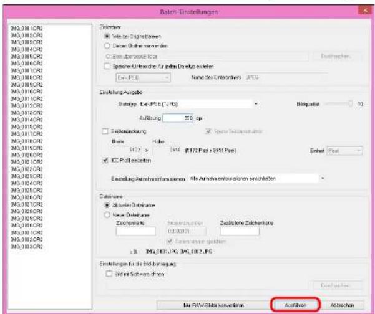This screenshot has width=375, height=314.
Task: Expand Einstellung Aufnahmeinformationen dropdown
Action: click(257, 179)
